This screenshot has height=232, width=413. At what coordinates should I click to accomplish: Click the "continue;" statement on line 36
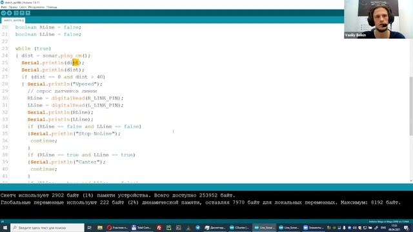point(44,140)
